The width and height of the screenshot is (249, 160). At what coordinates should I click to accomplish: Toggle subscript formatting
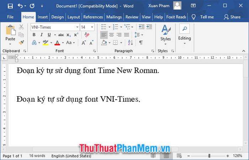[69, 35]
